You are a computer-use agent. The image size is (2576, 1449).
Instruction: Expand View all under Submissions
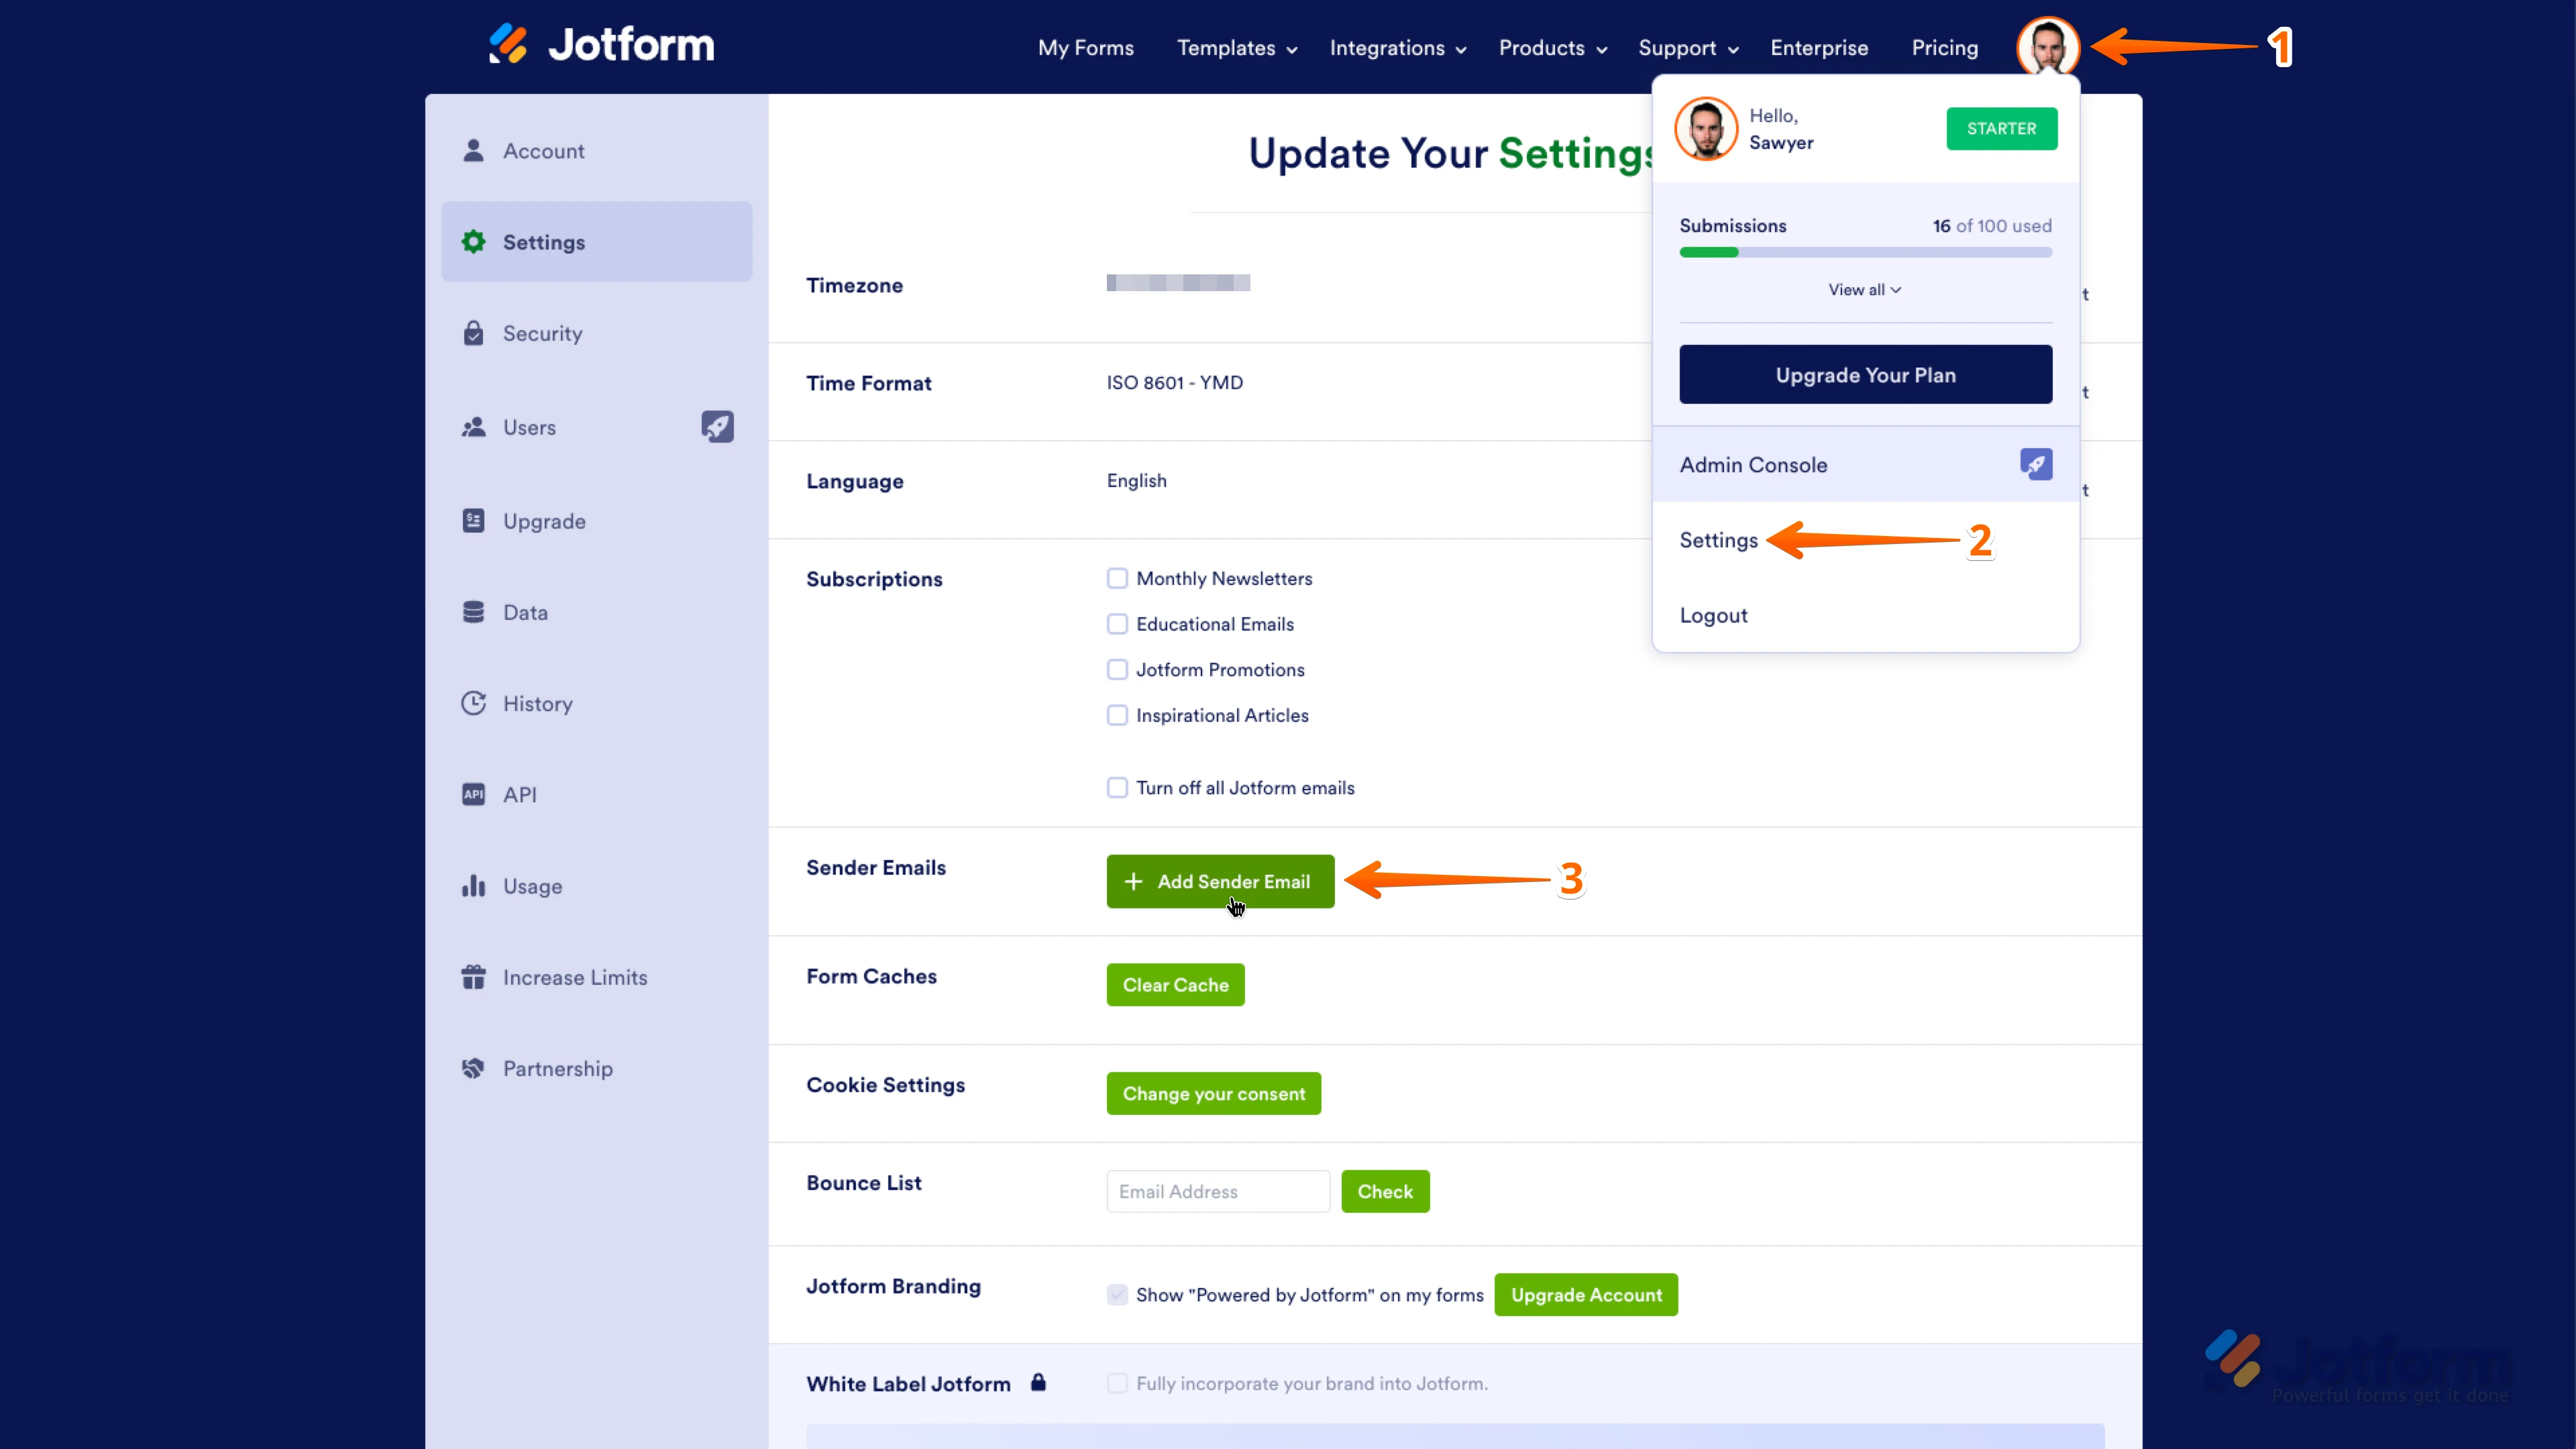tap(1864, 290)
